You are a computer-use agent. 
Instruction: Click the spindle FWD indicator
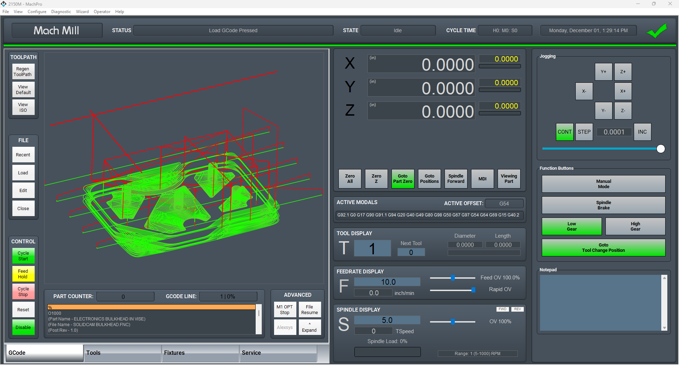(502, 309)
